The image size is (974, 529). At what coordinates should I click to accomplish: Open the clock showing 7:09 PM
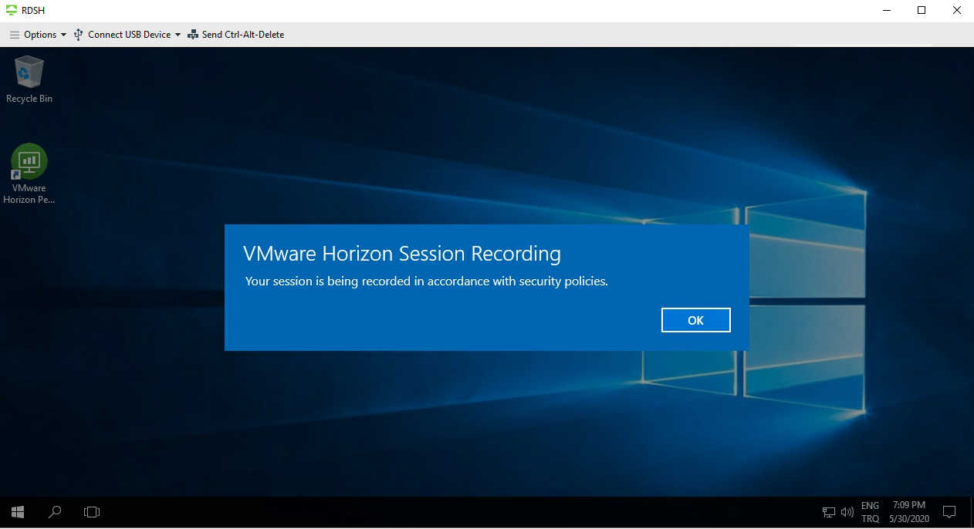click(909, 512)
